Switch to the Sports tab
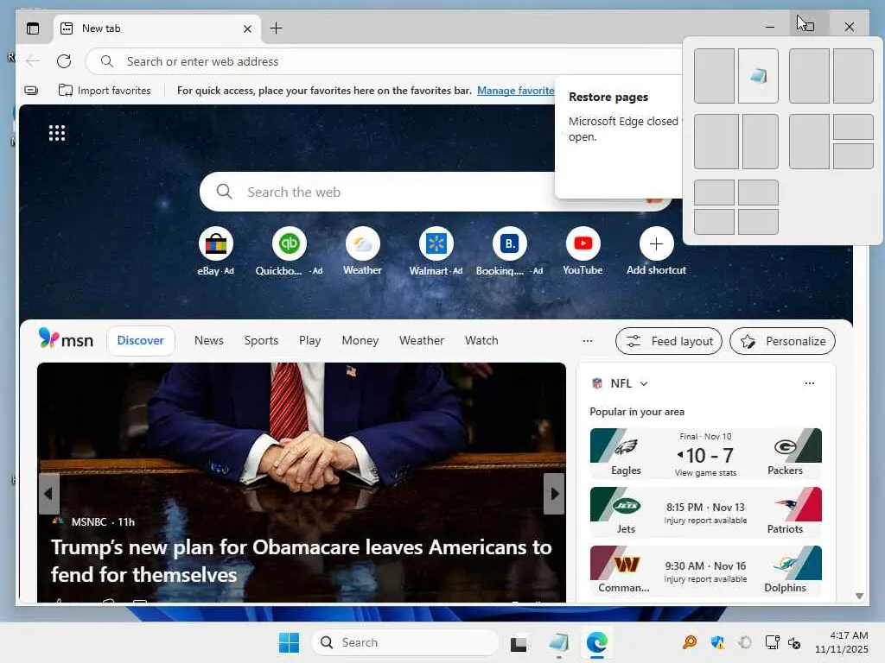This screenshot has height=663, width=885. tap(261, 340)
